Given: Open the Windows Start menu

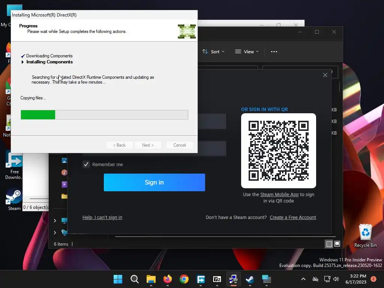Looking at the screenshot, I should click(118, 279).
